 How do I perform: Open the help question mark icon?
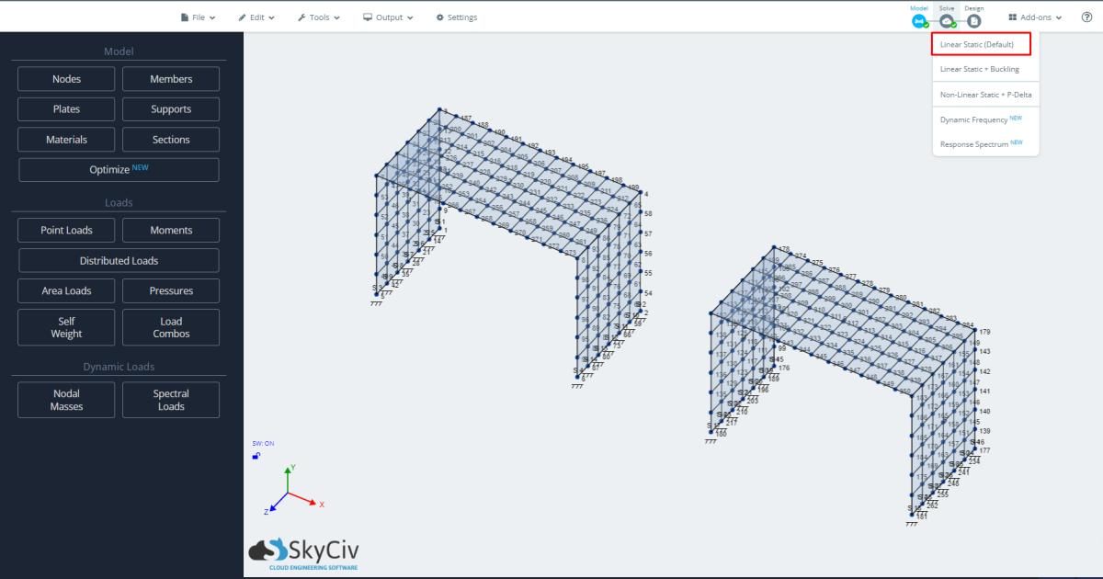pos(1086,17)
